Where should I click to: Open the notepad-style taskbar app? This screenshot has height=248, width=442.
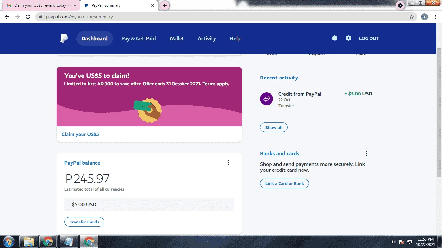[x=69, y=242]
